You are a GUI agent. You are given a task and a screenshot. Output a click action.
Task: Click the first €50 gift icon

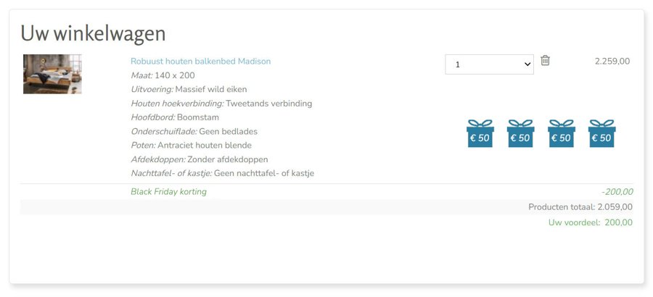480,134
